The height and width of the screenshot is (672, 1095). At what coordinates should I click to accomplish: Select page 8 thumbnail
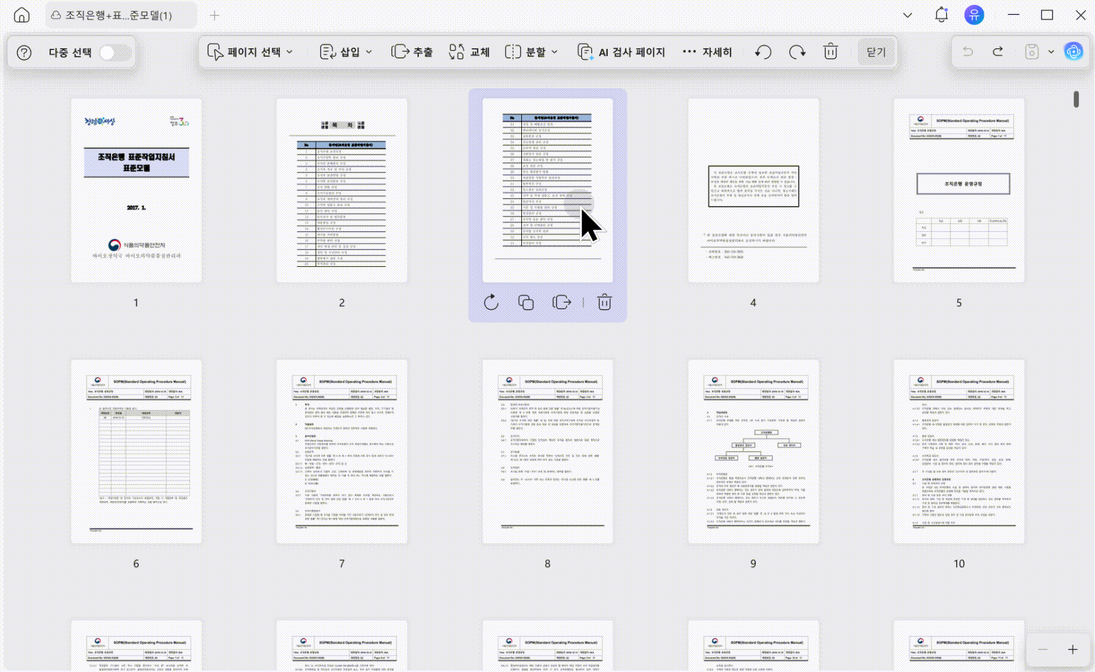(x=547, y=452)
